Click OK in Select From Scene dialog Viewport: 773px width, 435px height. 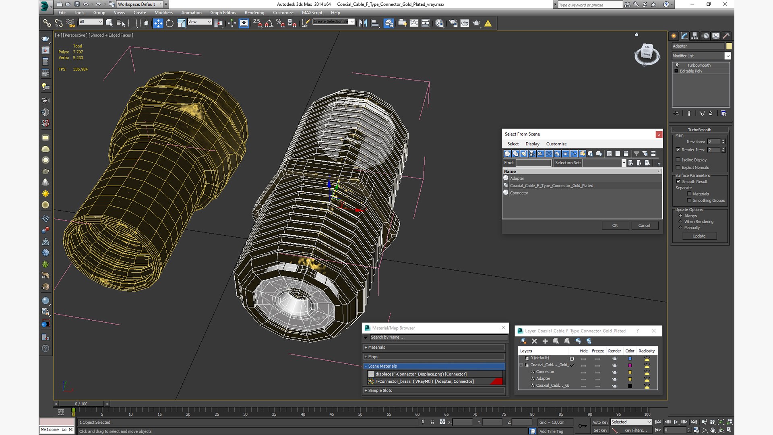coord(615,226)
